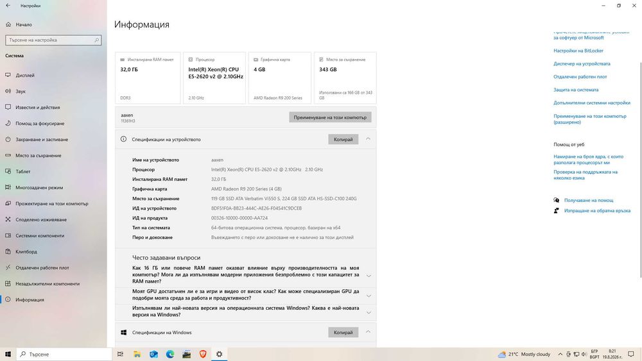Open Намиране на броя ядра link

(x=588, y=160)
